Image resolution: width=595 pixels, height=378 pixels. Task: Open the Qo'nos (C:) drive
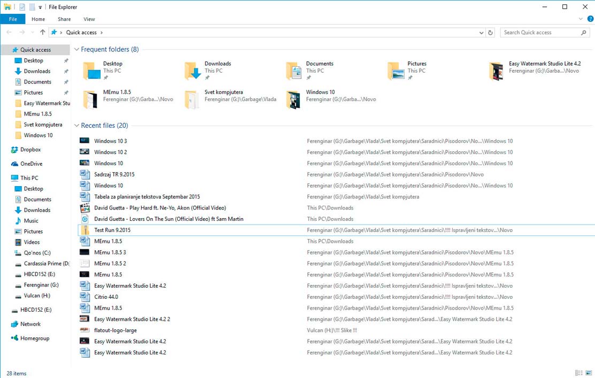37,252
